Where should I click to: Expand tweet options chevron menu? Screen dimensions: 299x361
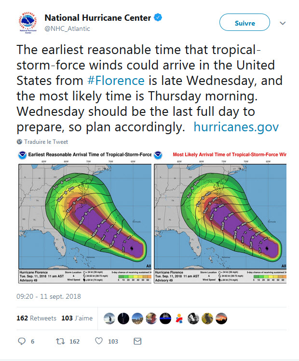(x=283, y=23)
